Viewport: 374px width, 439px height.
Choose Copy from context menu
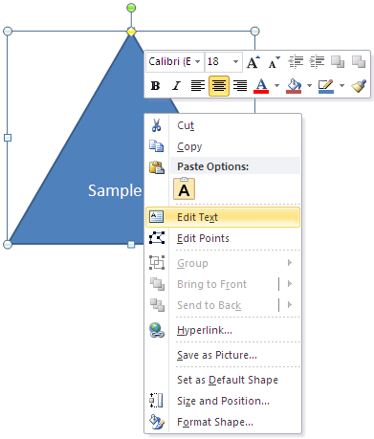(189, 146)
